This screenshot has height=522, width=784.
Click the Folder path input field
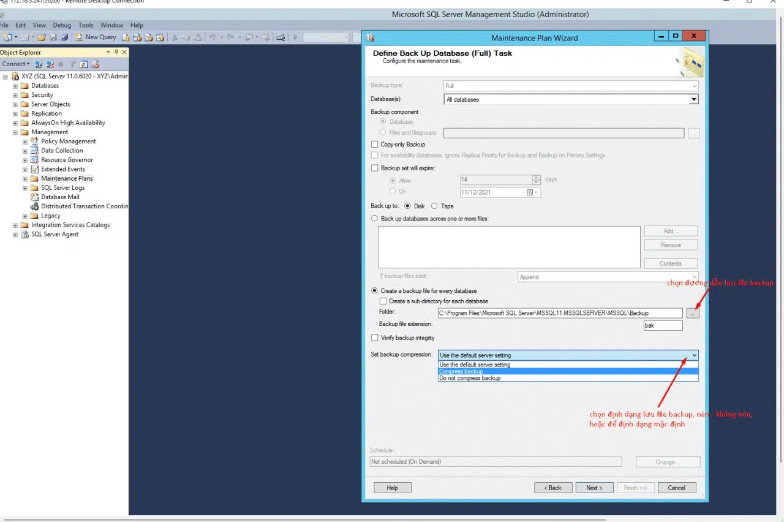(560, 313)
